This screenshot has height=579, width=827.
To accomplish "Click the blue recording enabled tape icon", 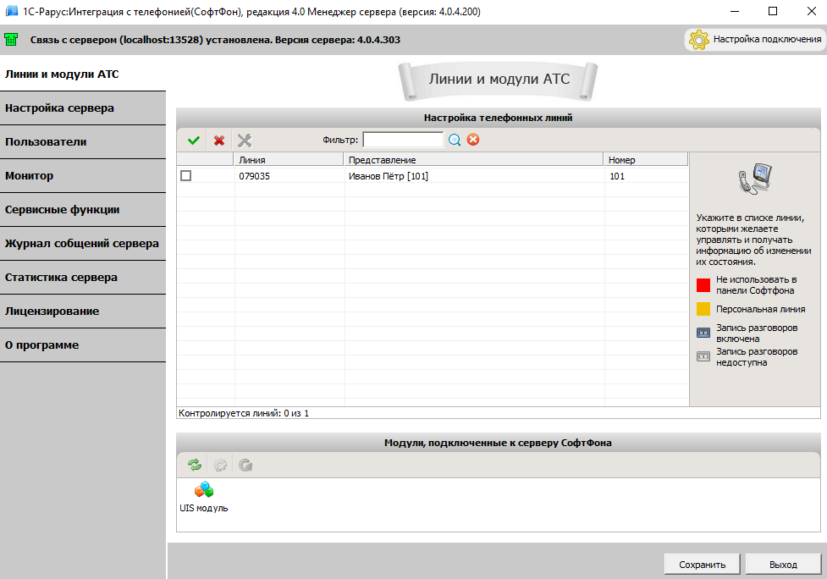I will [703, 333].
